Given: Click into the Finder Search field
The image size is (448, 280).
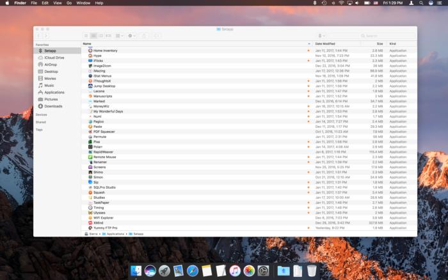Looking at the screenshot, I should pyautogui.click(x=387, y=36).
